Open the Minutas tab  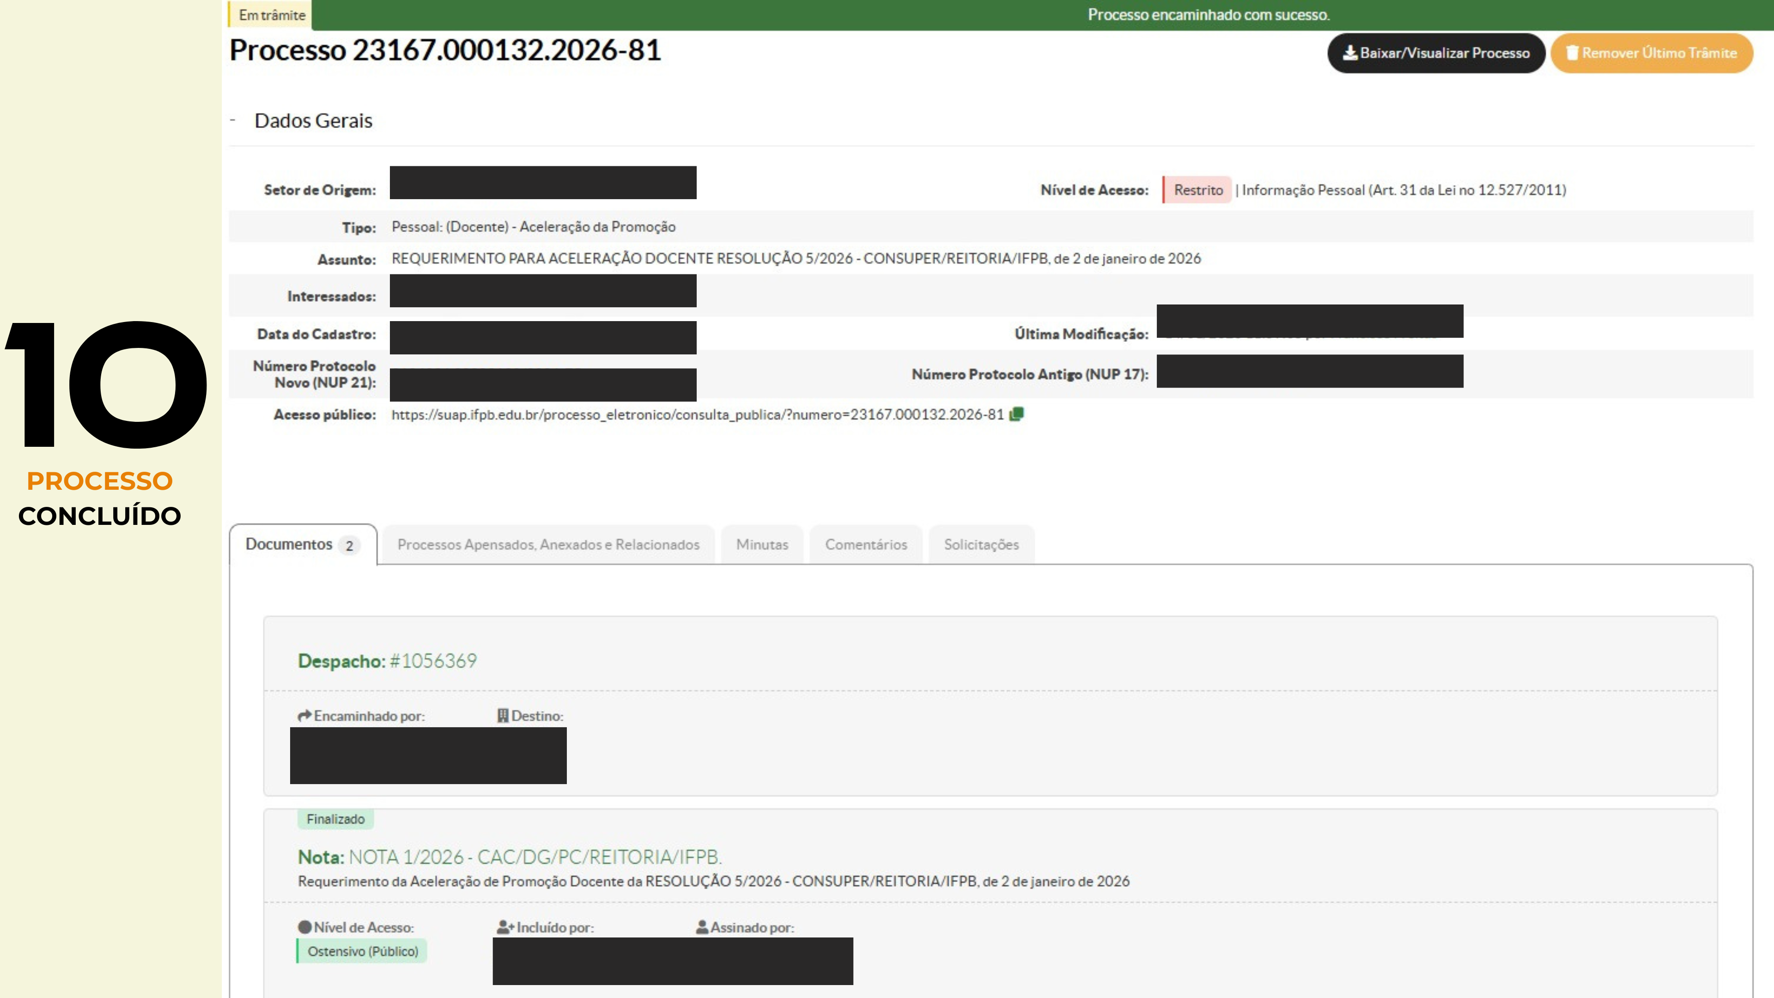pyautogui.click(x=762, y=544)
